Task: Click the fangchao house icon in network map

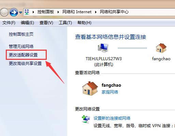Action: pyautogui.click(x=161, y=48)
